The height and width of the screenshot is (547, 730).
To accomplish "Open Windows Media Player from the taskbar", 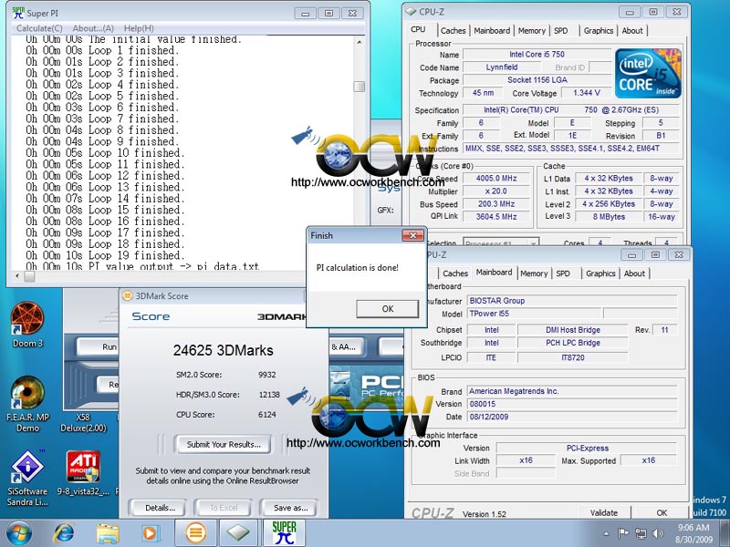I will point(150,533).
